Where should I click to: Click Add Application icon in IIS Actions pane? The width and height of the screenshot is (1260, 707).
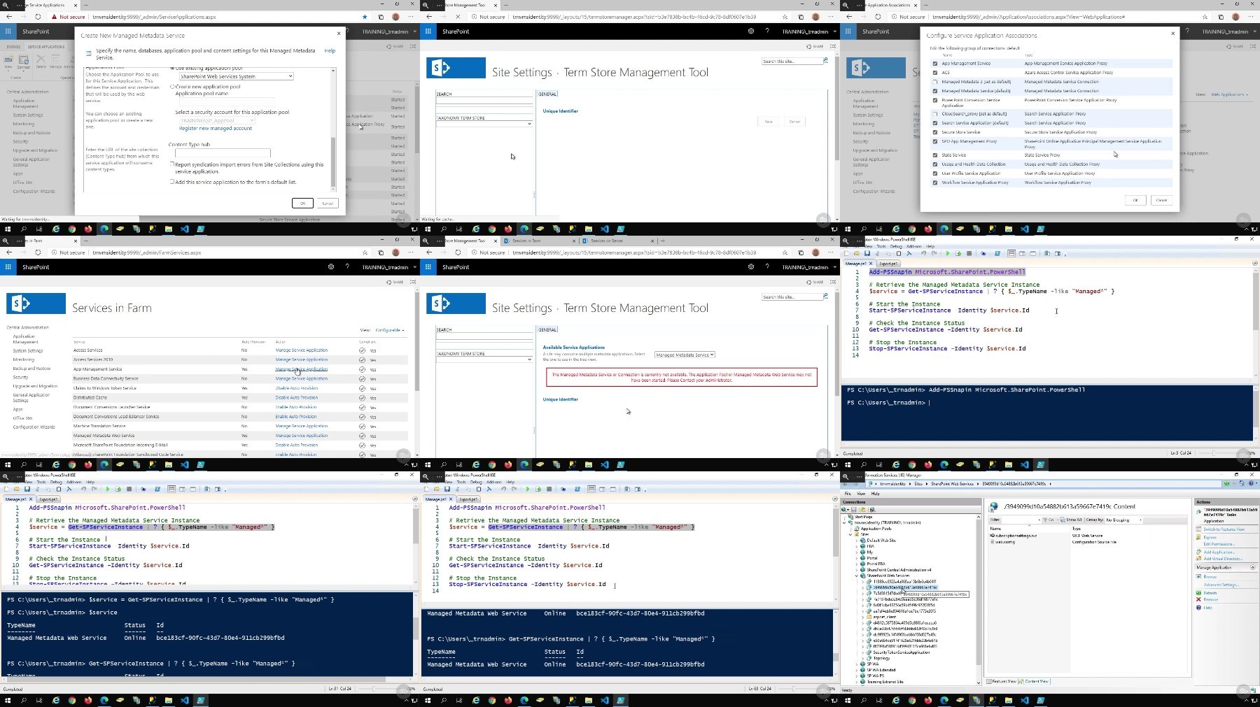1198,552
